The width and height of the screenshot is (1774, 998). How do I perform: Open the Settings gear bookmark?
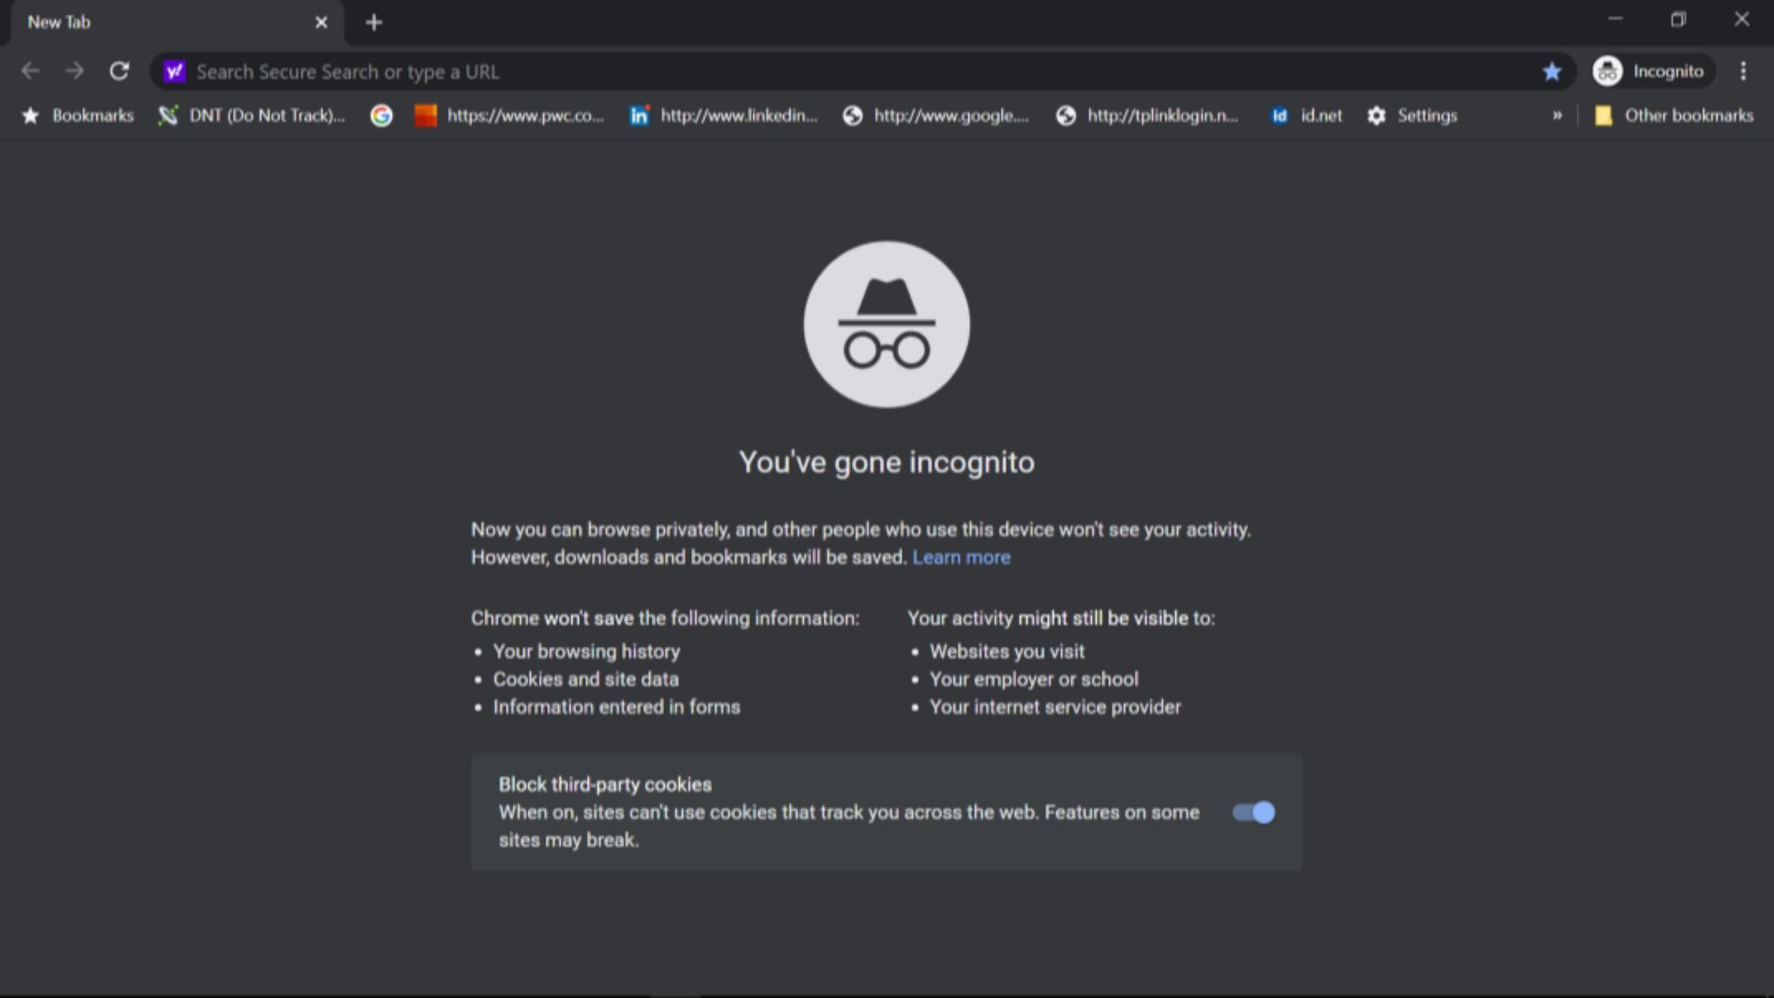[x=1376, y=116]
